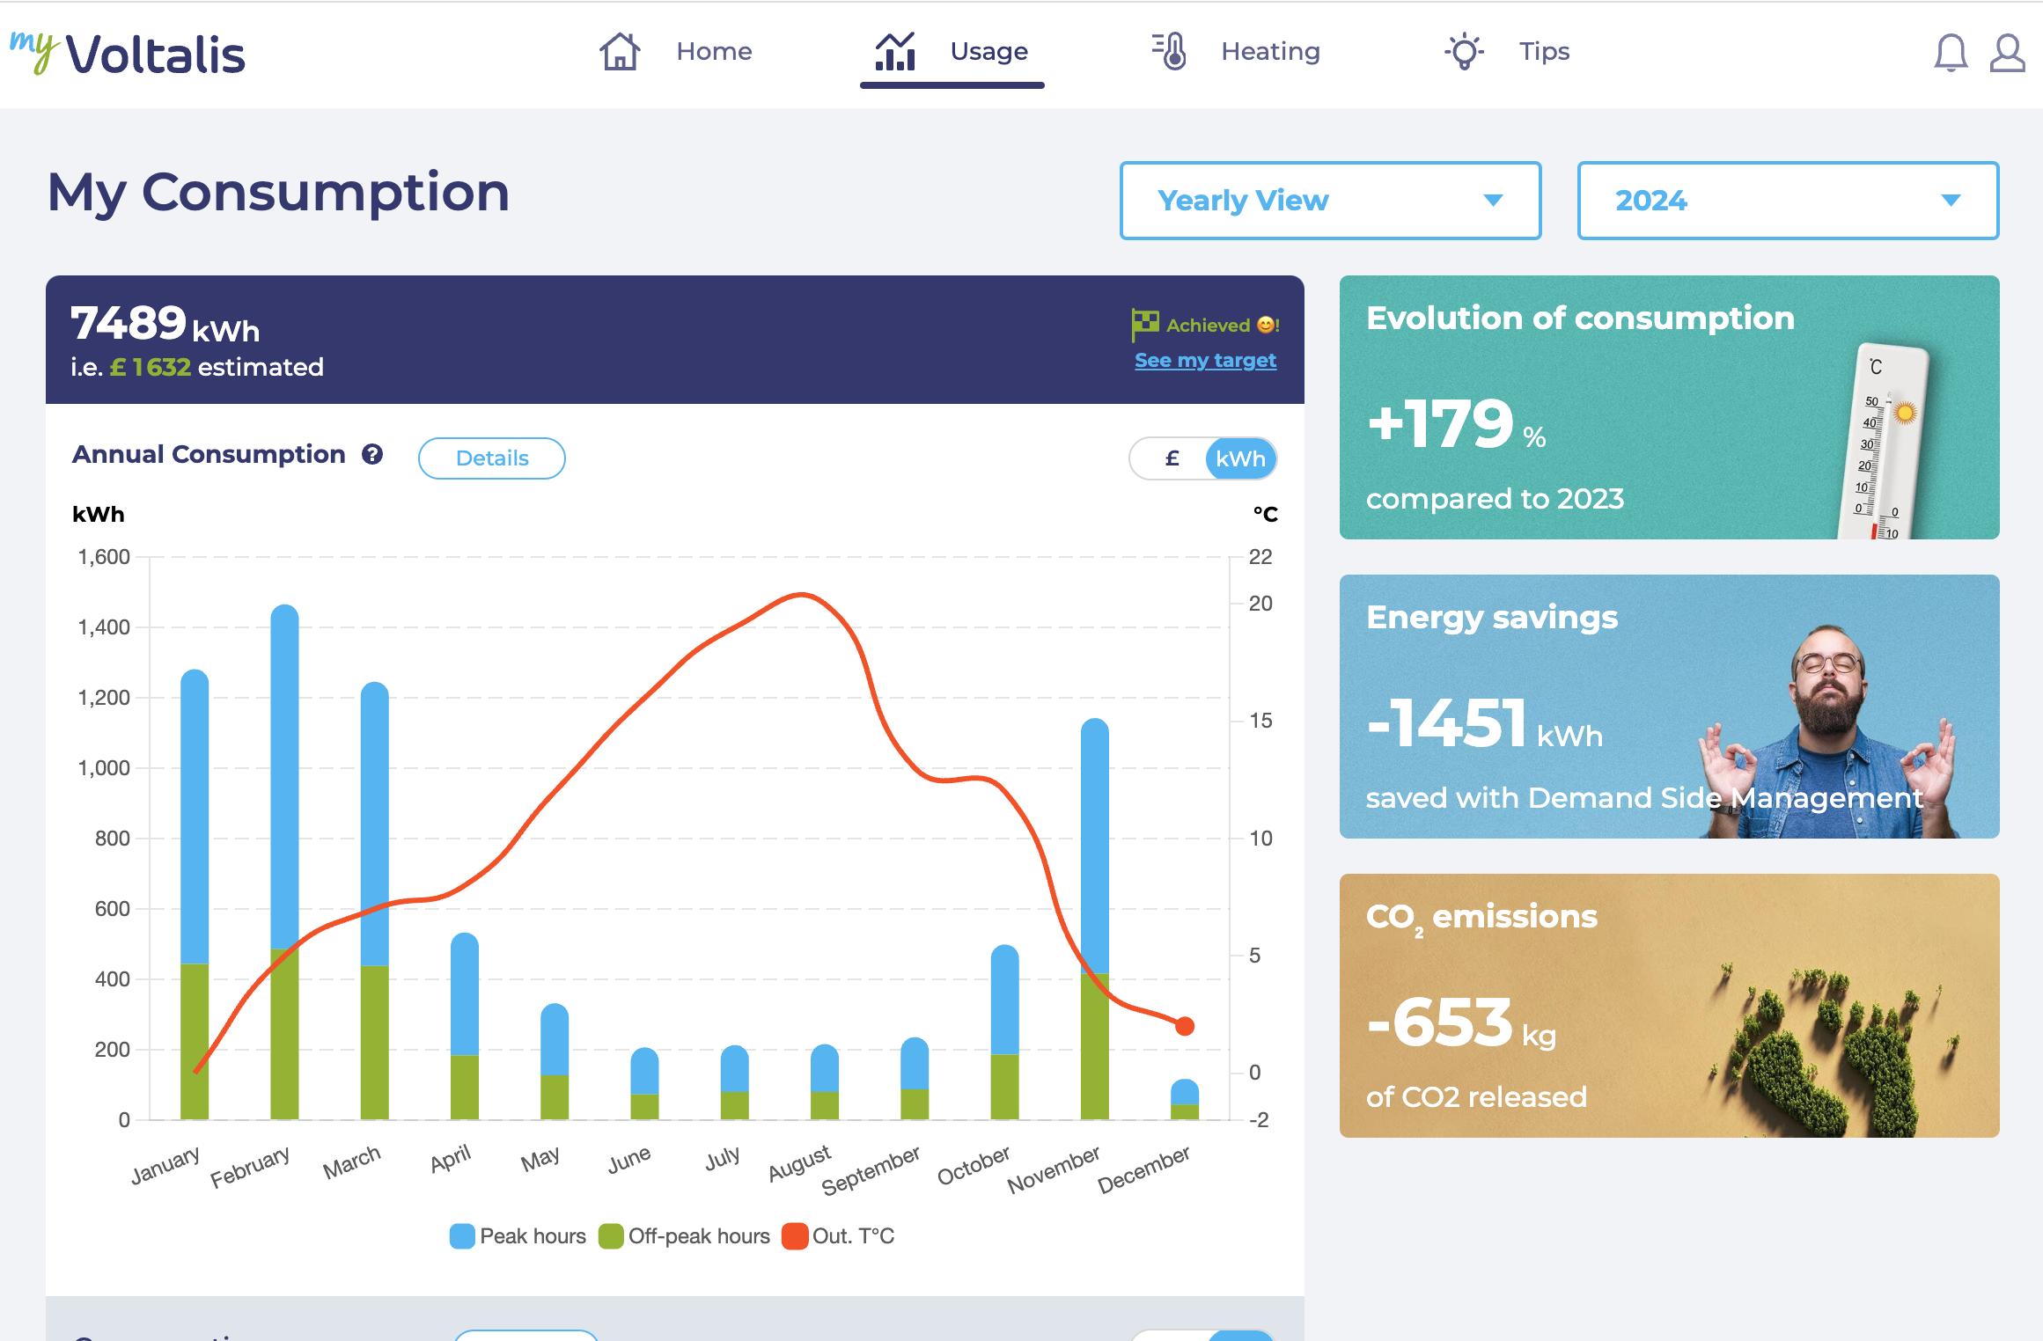Screen dimensions: 2043x1341
Task: Click the arrow on year selector
Action: pyautogui.click(x=1951, y=201)
